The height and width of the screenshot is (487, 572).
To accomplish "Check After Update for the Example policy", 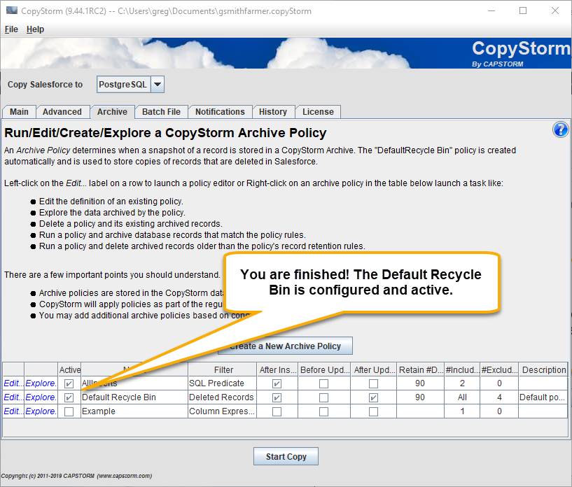I will click(373, 411).
